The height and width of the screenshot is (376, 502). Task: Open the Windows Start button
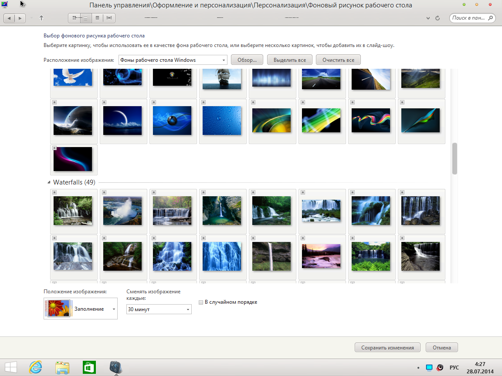pyautogui.click(x=11, y=367)
